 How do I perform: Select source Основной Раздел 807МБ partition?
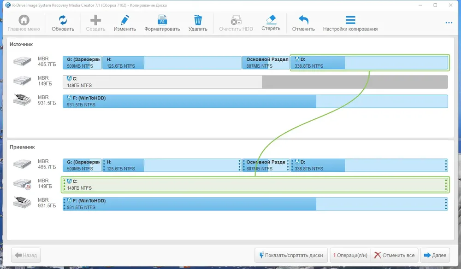pos(266,63)
